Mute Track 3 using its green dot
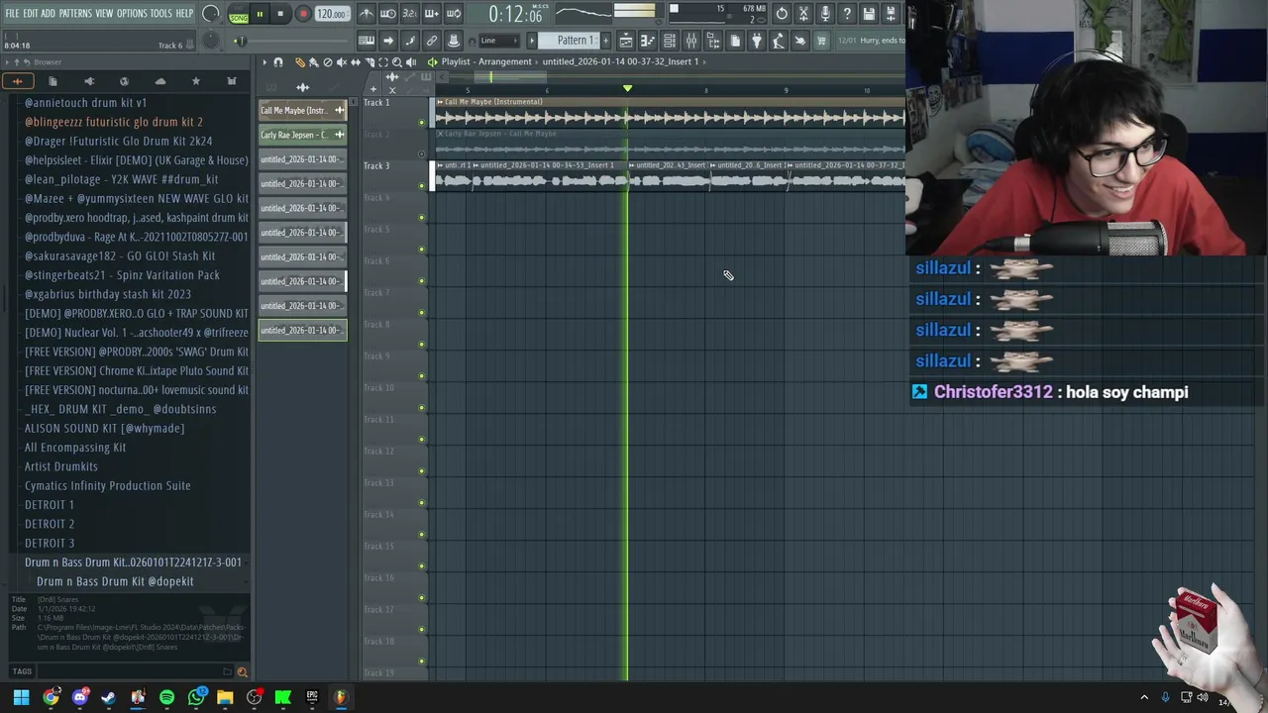This screenshot has width=1268, height=713. click(422, 186)
